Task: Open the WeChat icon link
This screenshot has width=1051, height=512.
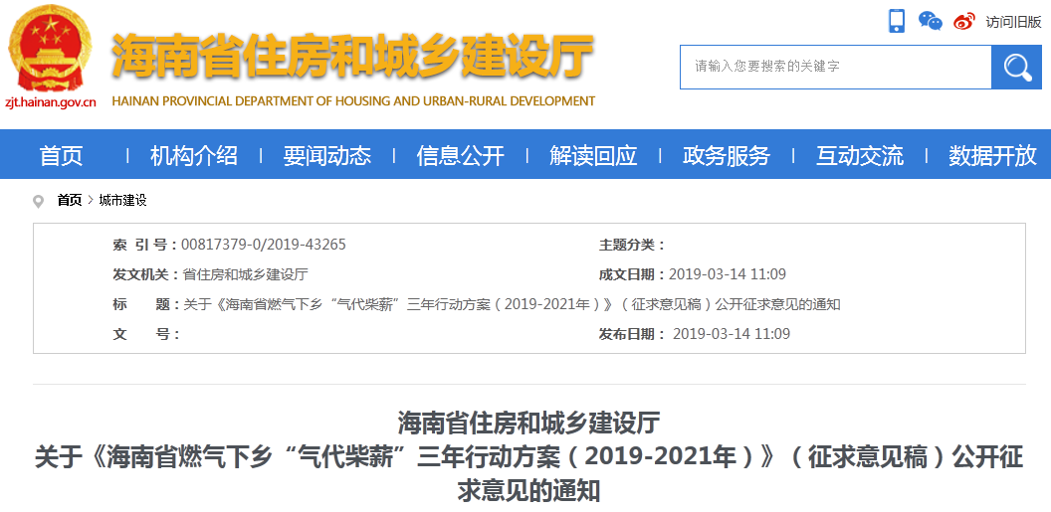Action: point(930,21)
